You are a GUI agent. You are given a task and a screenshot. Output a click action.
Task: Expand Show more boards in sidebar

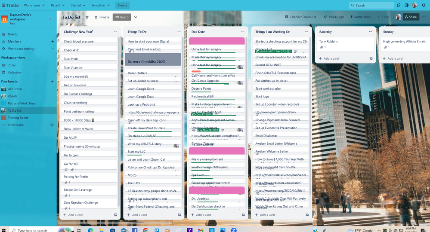click(15, 125)
